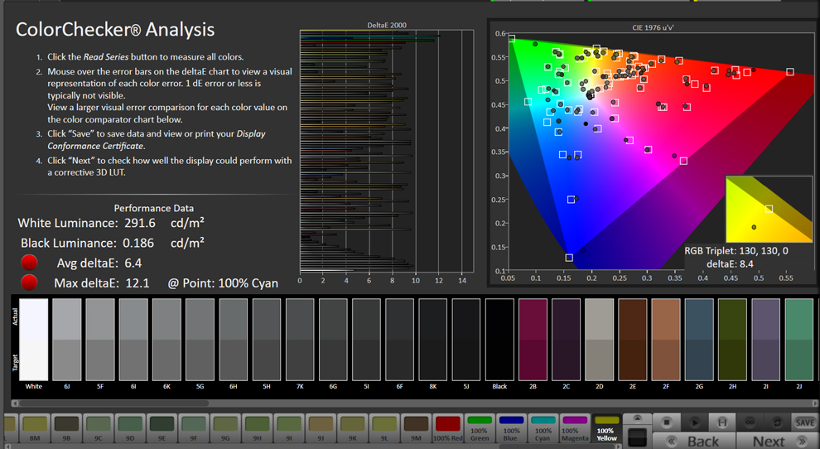This screenshot has height=449, width=820.
Task: Go Back to previous page
Action: pyautogui.click(x=694, y=442)
